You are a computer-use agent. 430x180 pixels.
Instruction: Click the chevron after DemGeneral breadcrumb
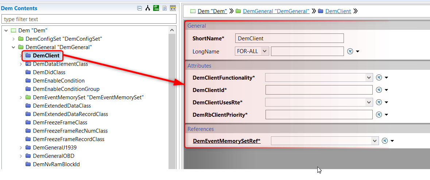click(x=314, y=11)
